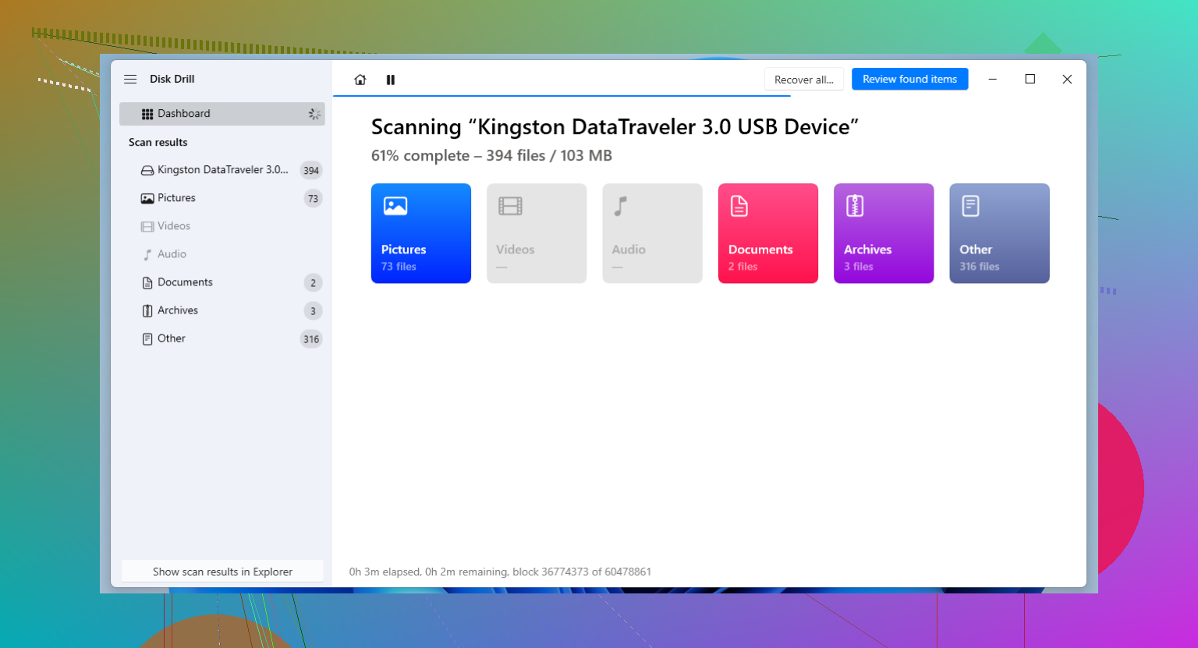Screen dimensions: 1198x648
Task: Pause the running scan
Action: pyautogui.click(x=391, y=80)
